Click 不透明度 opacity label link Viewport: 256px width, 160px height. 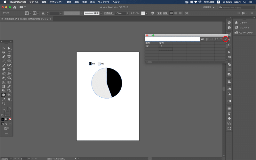pyautogui.click(x=109, y=13)
